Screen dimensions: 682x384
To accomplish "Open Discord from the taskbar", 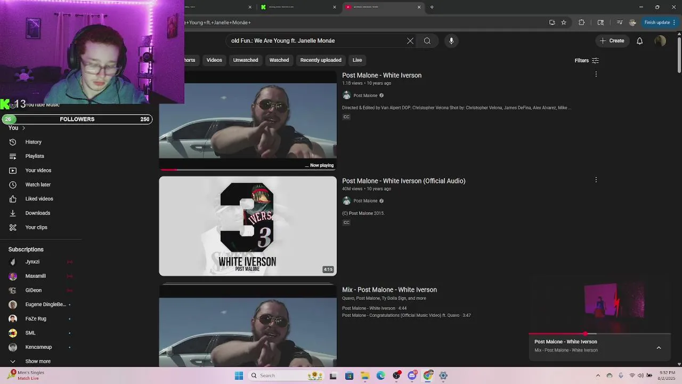I will (412, 375).
